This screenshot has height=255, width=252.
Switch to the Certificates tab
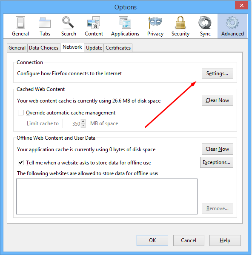118,48
